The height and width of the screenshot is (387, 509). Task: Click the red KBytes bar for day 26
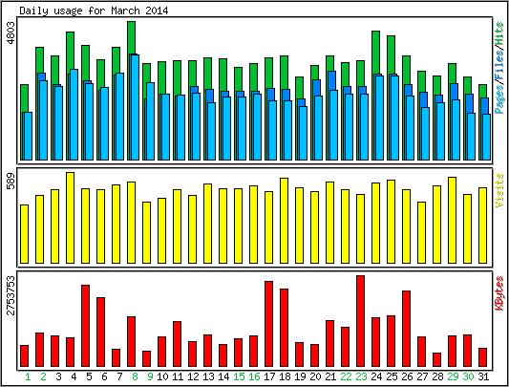pos(406,329)
